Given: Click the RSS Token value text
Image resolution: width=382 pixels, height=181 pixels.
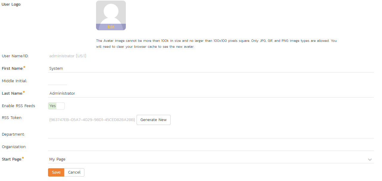Looking at the screenshot, I should coord(92,120).
